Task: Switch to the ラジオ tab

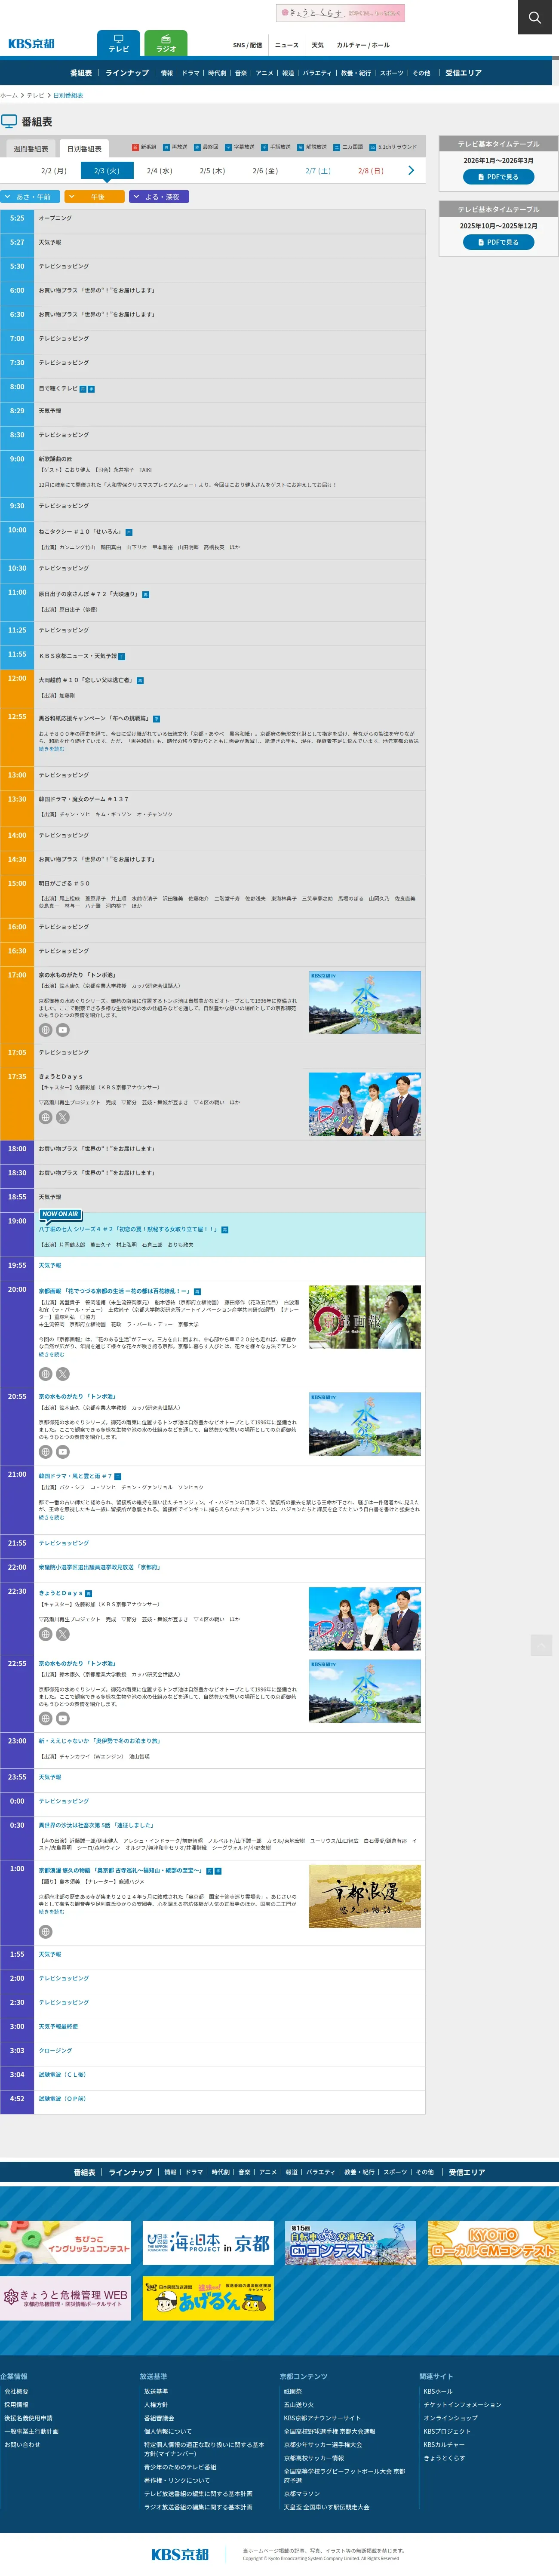Action: click(x=166, y=43)
